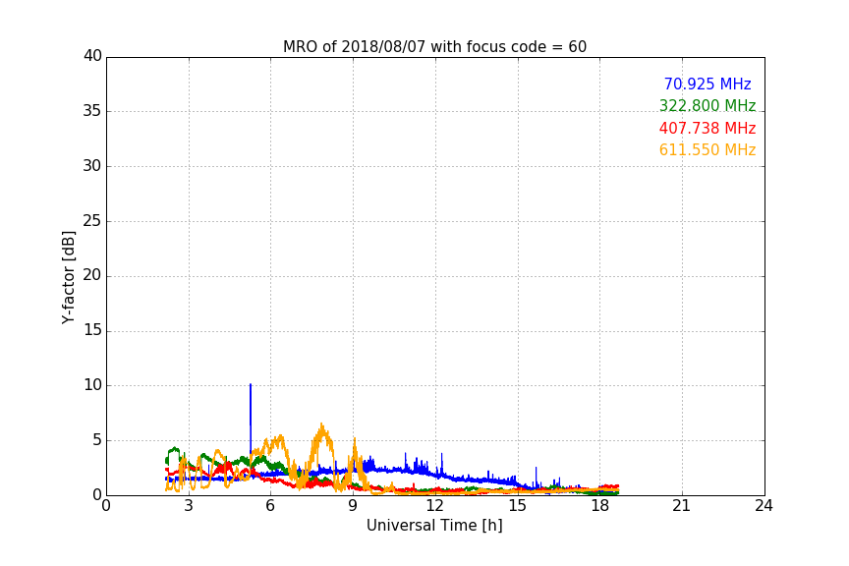Click the y-axis tick label '35'

92,112
